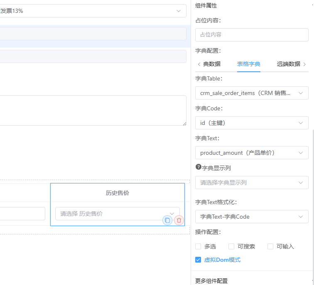Enable the 可搜索 checkbox
The image size is (314, 285).
[231, 246]
